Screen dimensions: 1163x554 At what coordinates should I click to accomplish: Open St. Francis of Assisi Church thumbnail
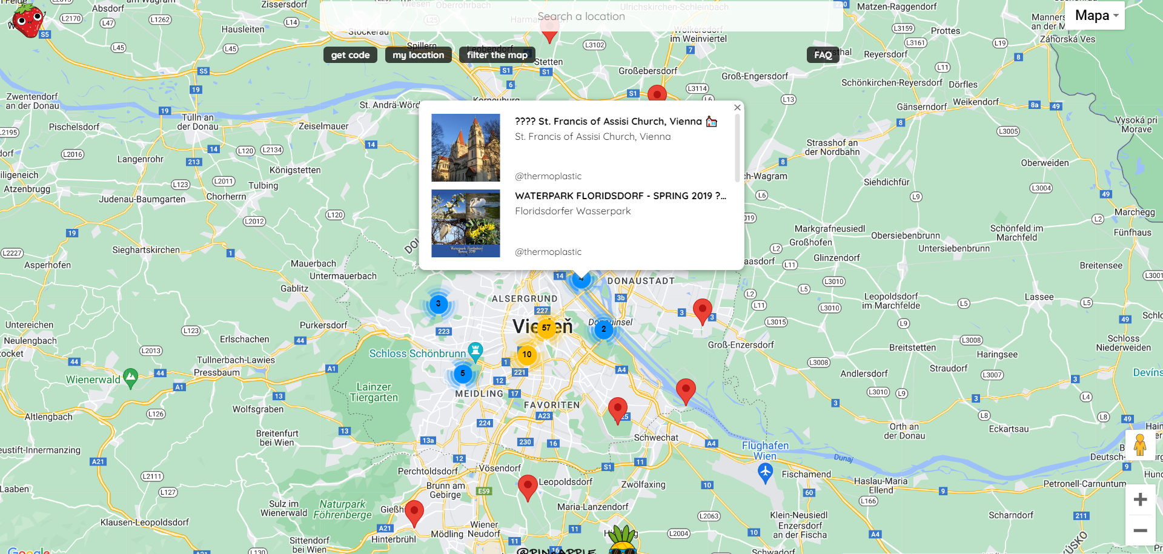pyautogui.click(x=465, y=148)
